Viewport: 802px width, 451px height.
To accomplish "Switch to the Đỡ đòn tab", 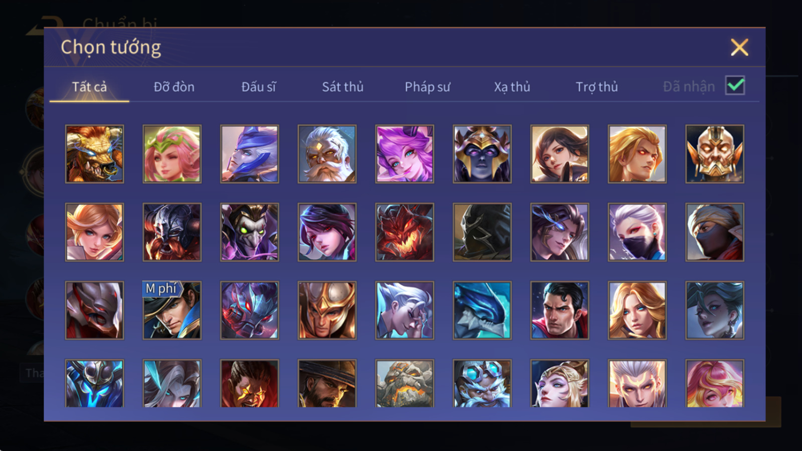I will pos(174,87).
